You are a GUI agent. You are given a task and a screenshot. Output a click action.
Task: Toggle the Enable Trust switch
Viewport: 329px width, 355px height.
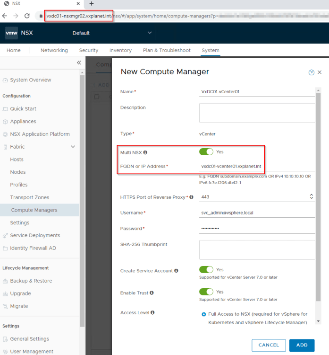[206, 292]
